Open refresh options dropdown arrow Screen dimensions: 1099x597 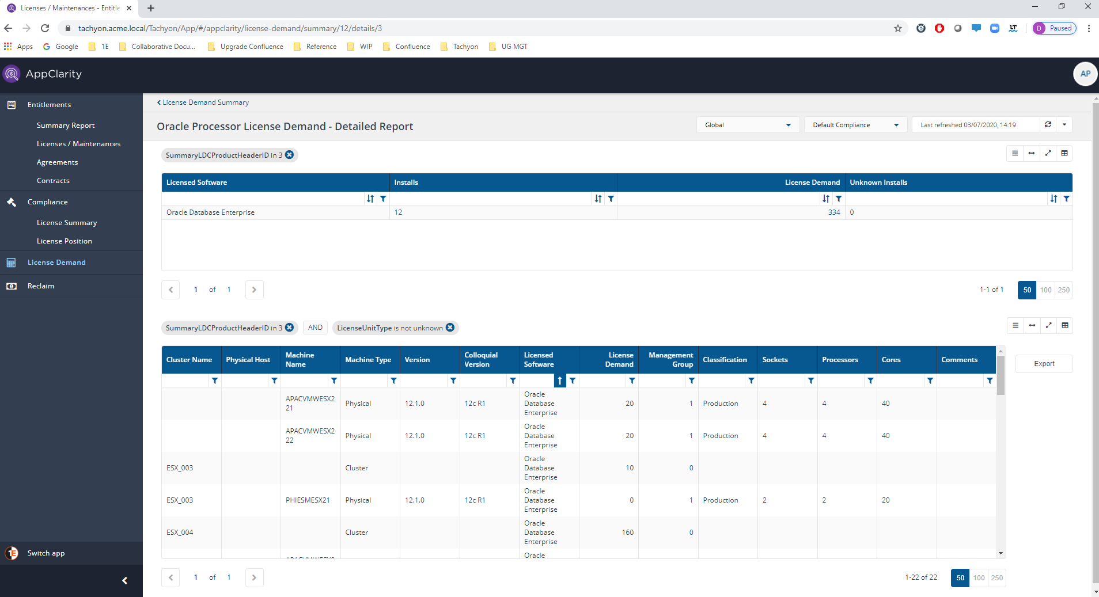pos(1064,124)
